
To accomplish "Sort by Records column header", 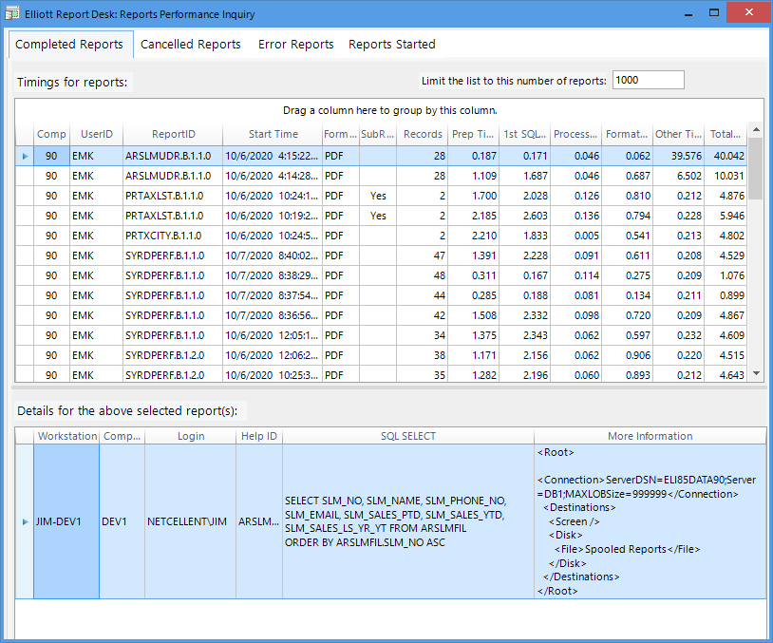I will 423,134.
